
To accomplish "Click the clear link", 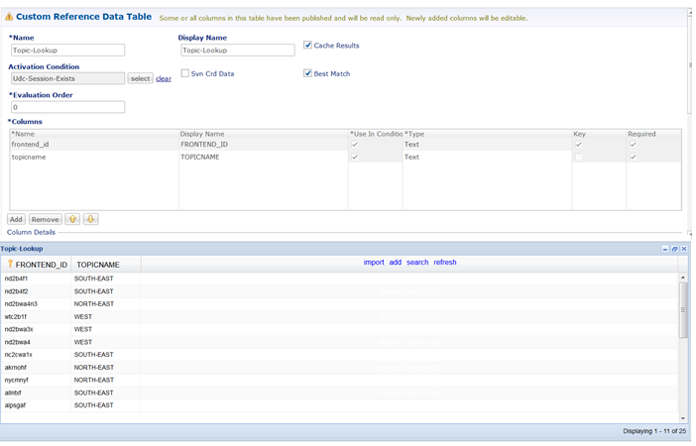I will click(164, 78).
